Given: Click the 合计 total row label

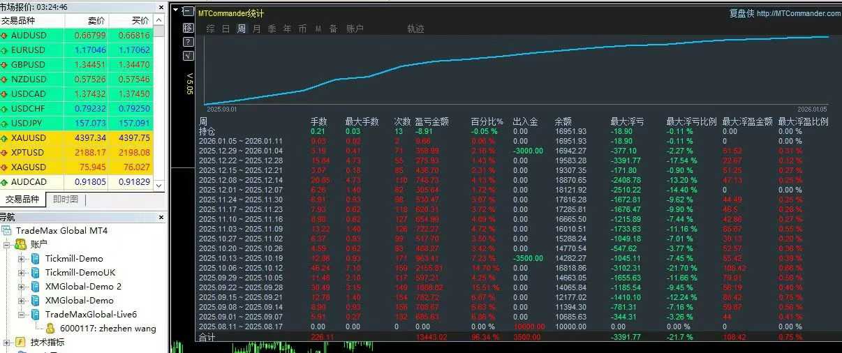Looking at the screenshot, I should (x=207, y=338).
